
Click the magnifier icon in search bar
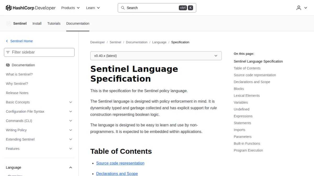(x=123, y=8)
